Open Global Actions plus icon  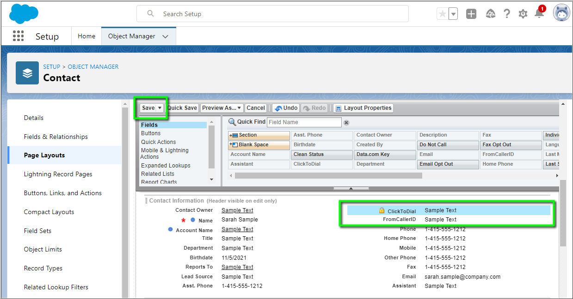(471, 14)
